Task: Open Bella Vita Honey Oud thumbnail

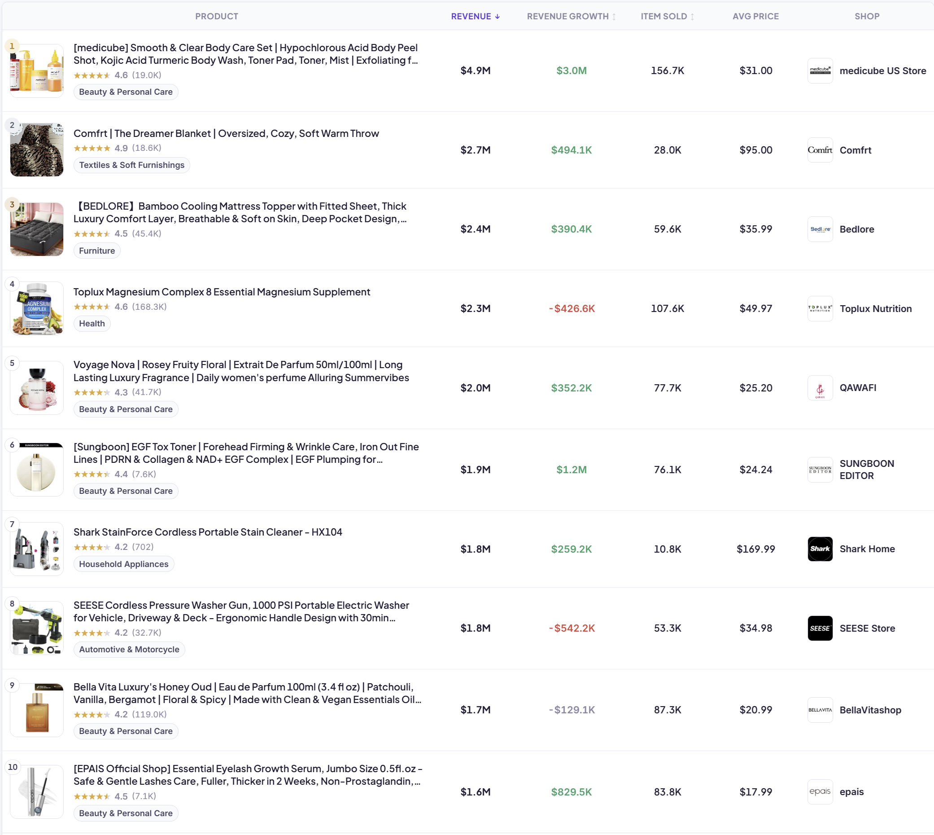Action: (37, 710)
